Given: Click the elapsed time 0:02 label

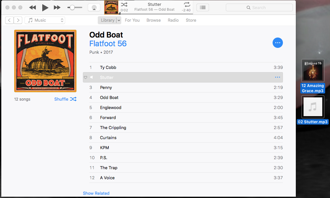Looking at the screenshot, I should pyautogui.click(x=124, y=10).
